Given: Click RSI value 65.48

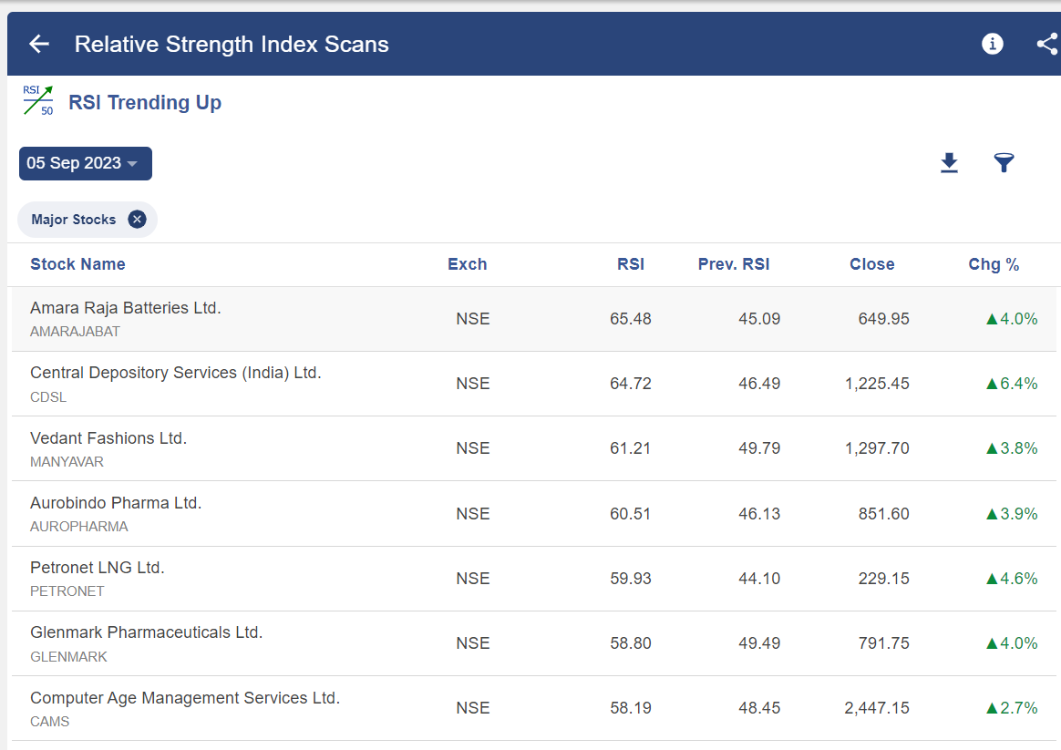Looking at the screenshot, I should click(x=631, y=319).
